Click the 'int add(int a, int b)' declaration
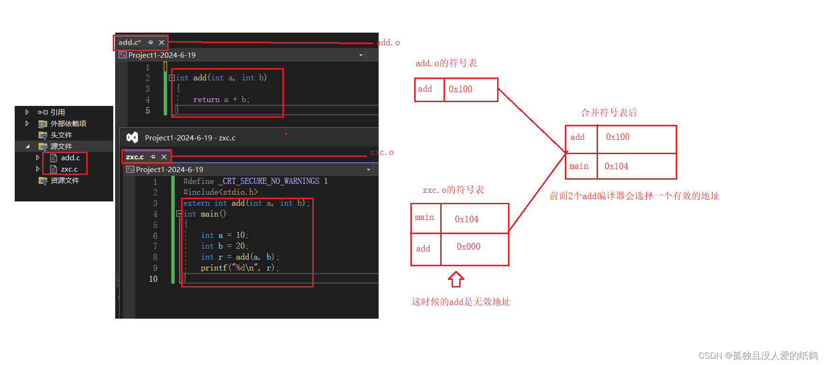The width and height of the screenshot is (825, 365). pyautogui.click(x=221, y=78)
